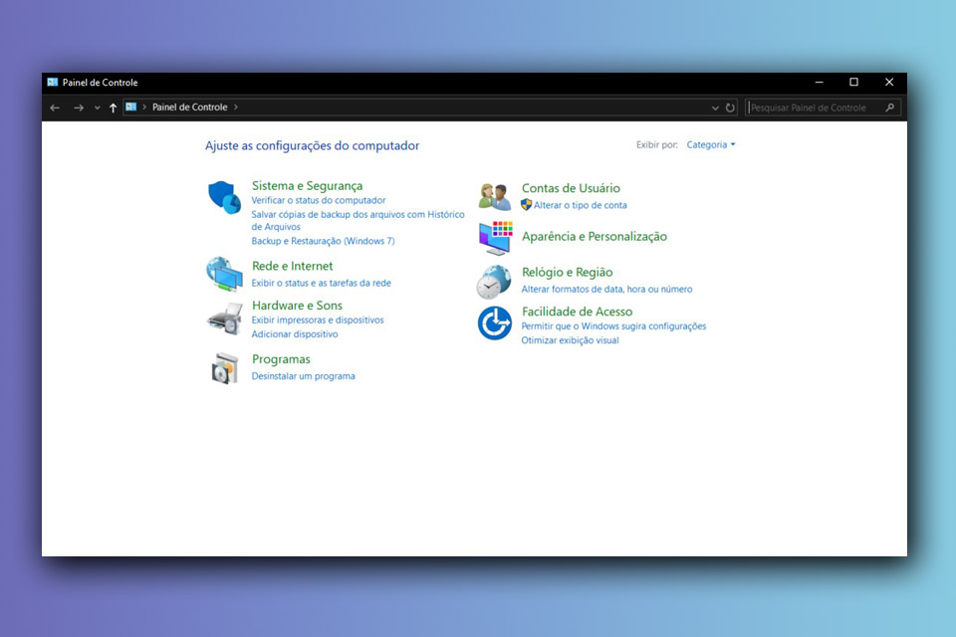Viewport: 956px width, 637px height.
Task: Open the Categoria view dropdown
Action: [x=711, y=144]
